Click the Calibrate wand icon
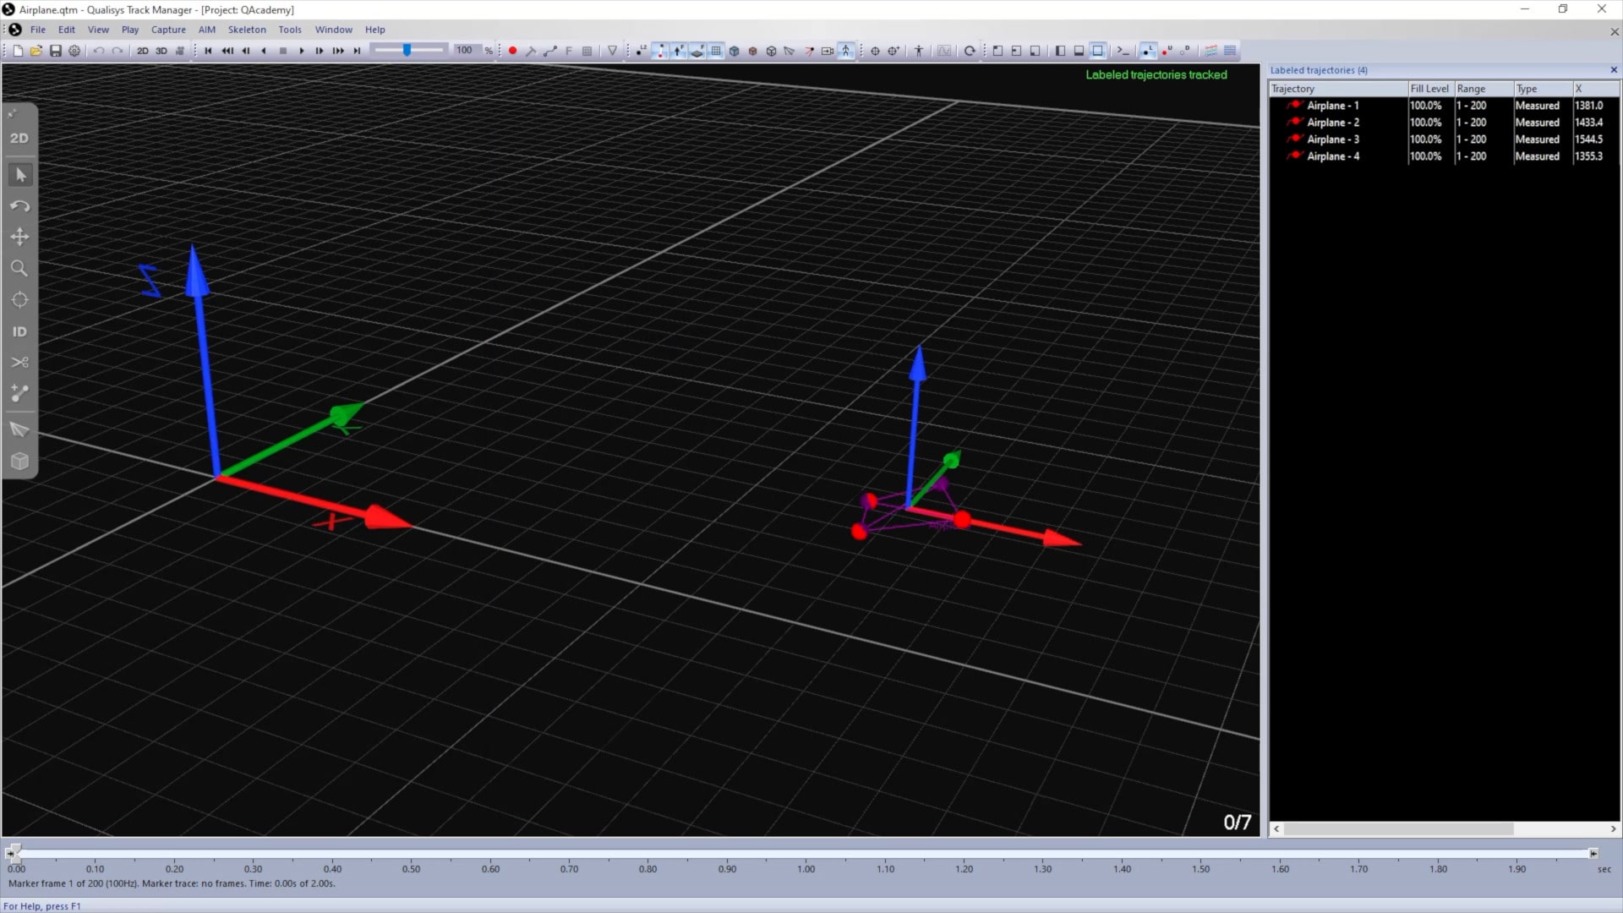Image resolution: width=1623 pixels, height=913 pixels. coord(531,51)
